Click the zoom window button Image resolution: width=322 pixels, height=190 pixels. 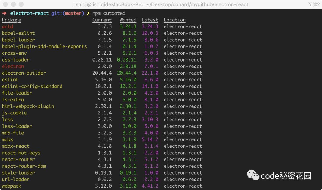(21, 4)
